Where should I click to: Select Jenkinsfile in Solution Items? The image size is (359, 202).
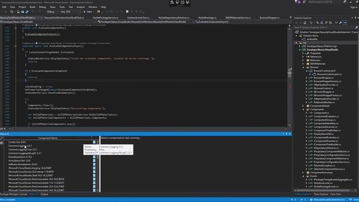pos(312,39)
